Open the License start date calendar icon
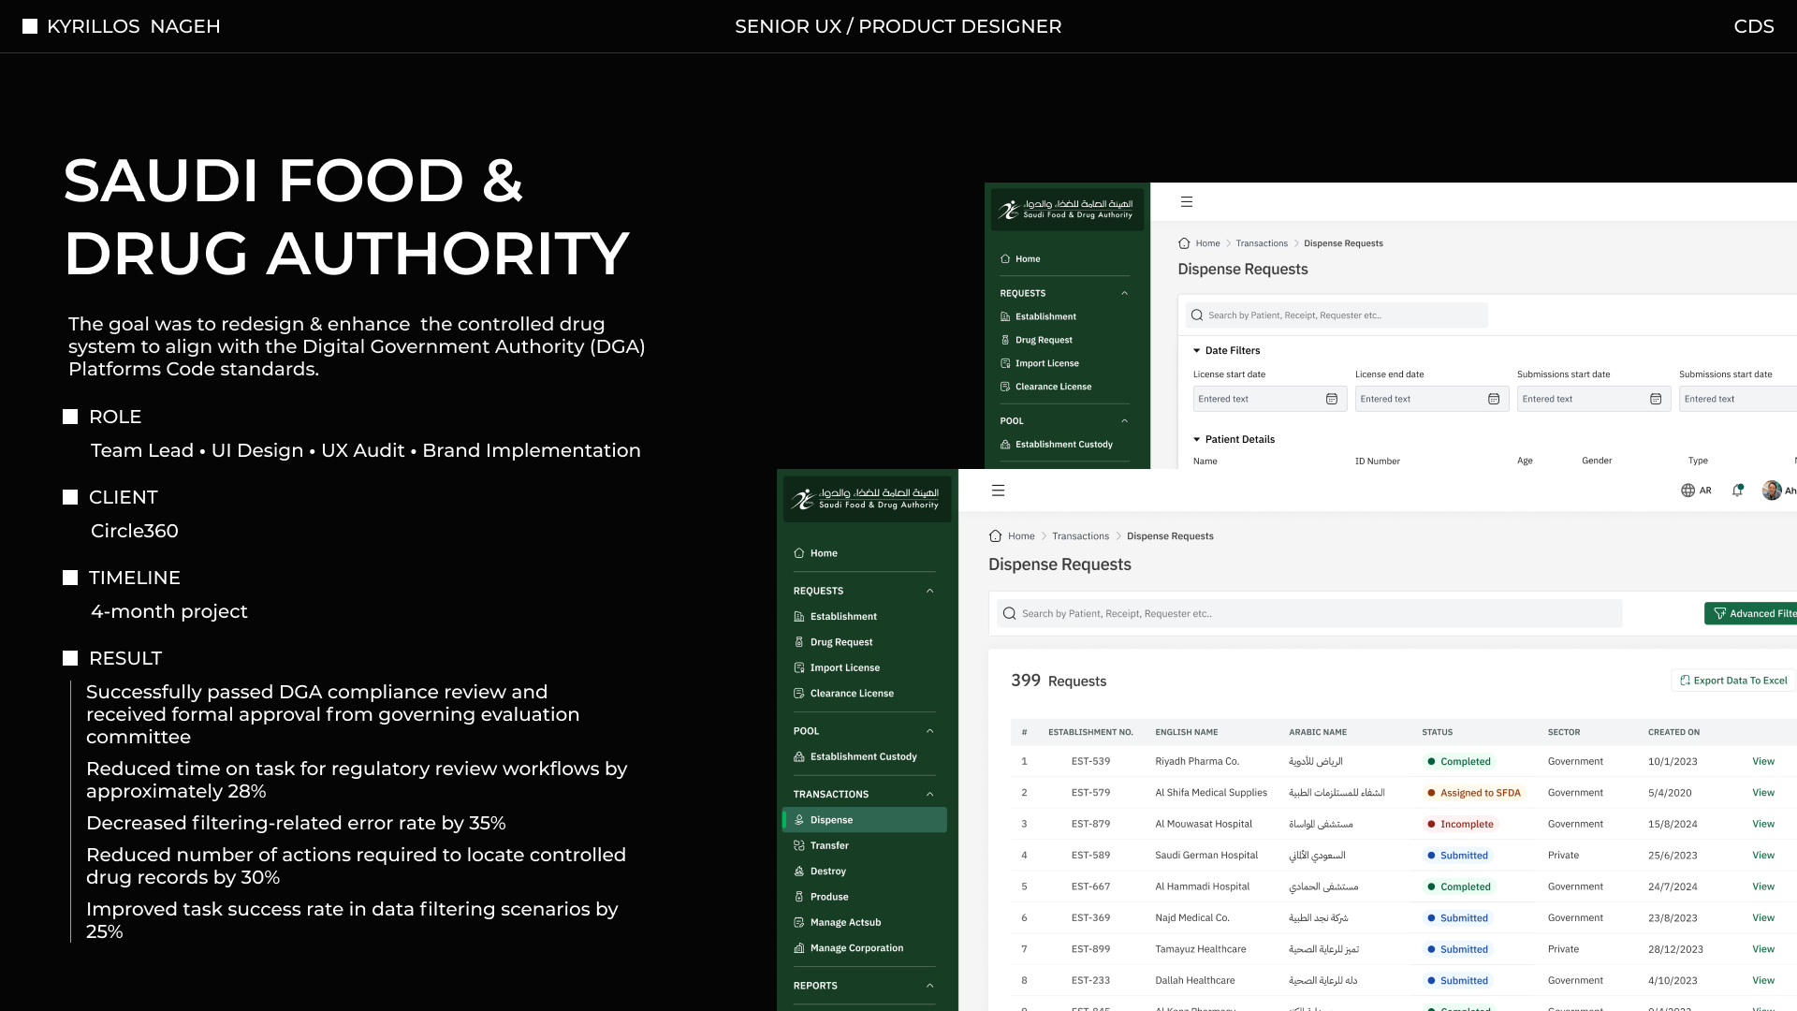Screen dimensions: 1797x1011 (x=1332, y=399)
